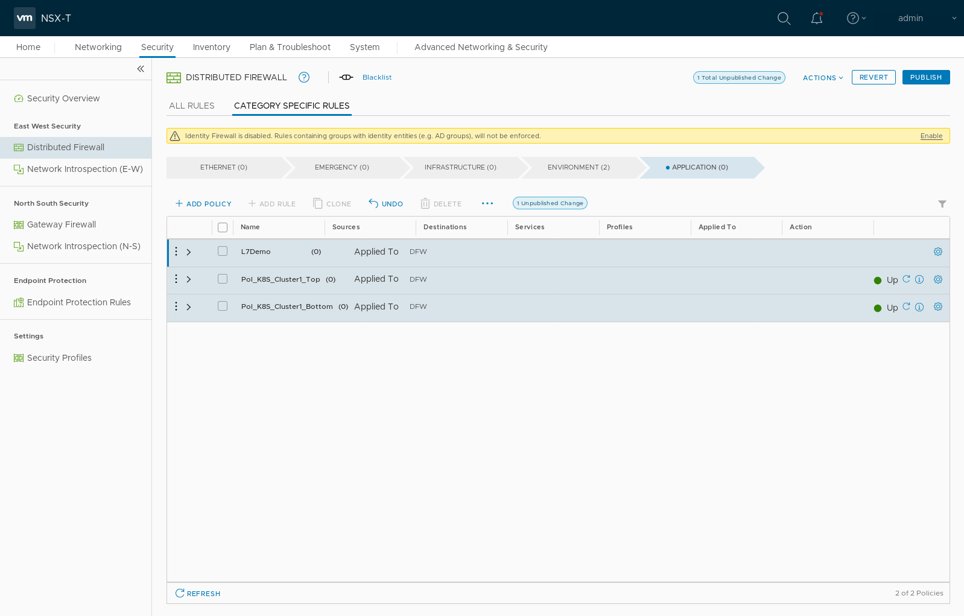The width and height of the screenshot is (964, 616).
Task: Click ADD POLICY button
Action: 203,204
